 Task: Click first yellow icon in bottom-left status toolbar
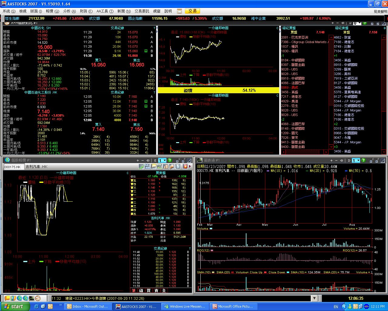[7, 299]
